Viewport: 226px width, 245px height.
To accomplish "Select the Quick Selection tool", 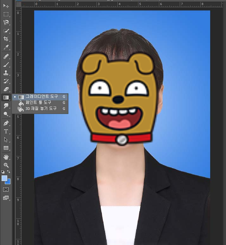I will [x=6, y=31].
